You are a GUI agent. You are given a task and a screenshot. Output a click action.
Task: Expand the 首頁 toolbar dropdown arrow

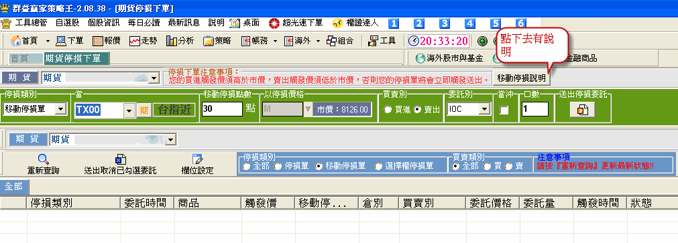click(x=48, y=42)
